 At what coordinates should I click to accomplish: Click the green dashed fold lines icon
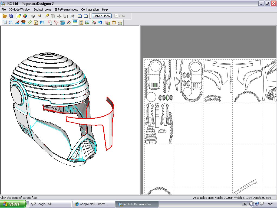29,23
